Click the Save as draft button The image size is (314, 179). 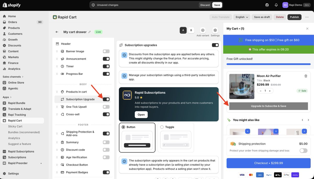coord(262,17)
